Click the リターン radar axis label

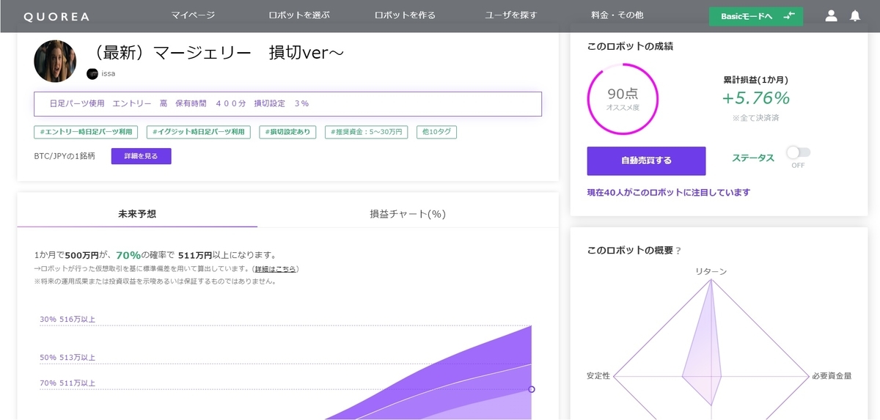click(711, 272)
